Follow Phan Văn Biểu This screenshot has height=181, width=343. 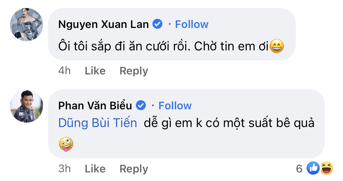175,105
